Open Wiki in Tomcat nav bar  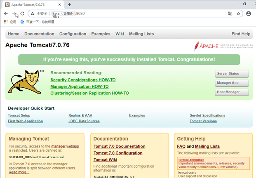point(120,34)
